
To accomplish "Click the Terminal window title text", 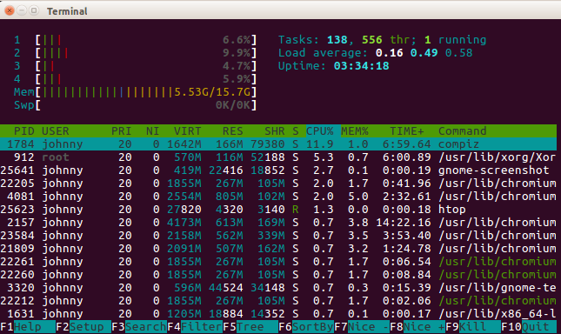I will [x=67, y=11].
